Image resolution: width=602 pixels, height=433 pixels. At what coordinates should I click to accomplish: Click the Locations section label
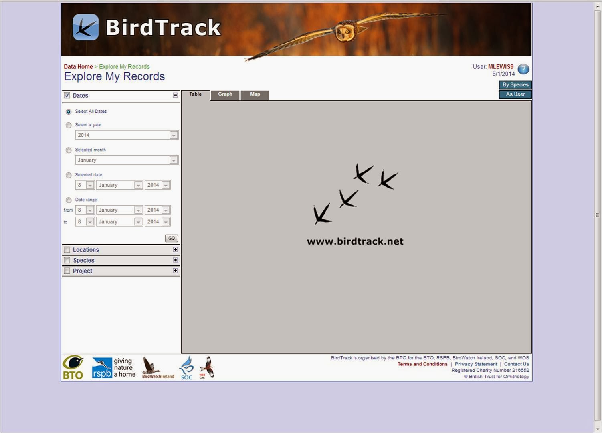tap(86, 250)
